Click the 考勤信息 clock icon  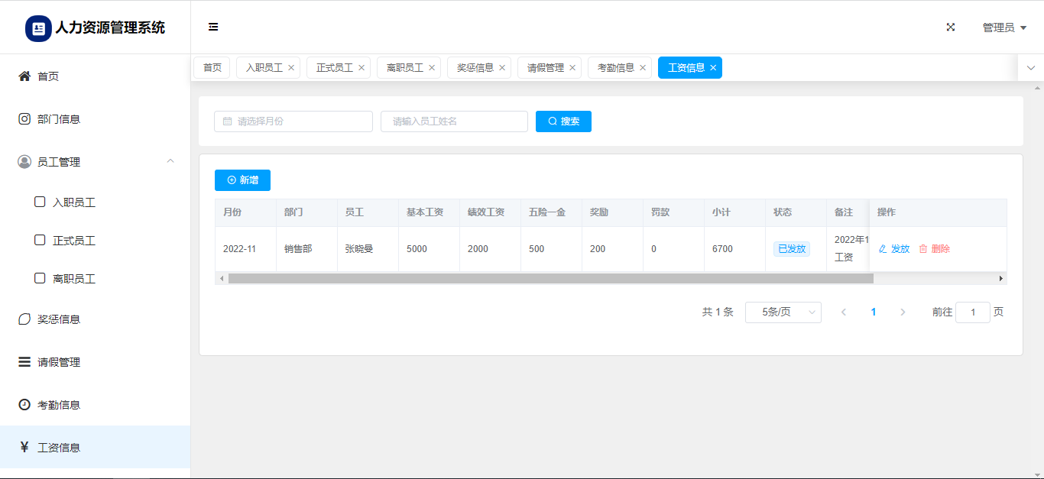[x=24, y=405]
